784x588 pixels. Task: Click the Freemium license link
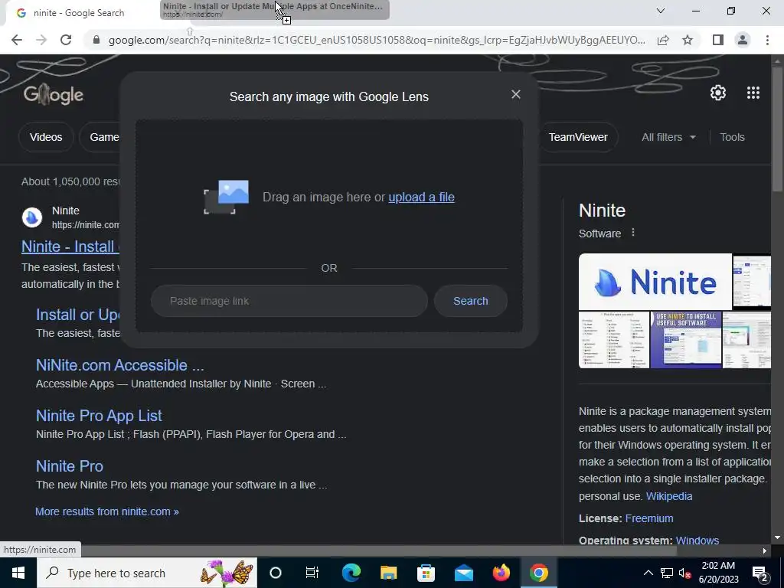point(649,518)
